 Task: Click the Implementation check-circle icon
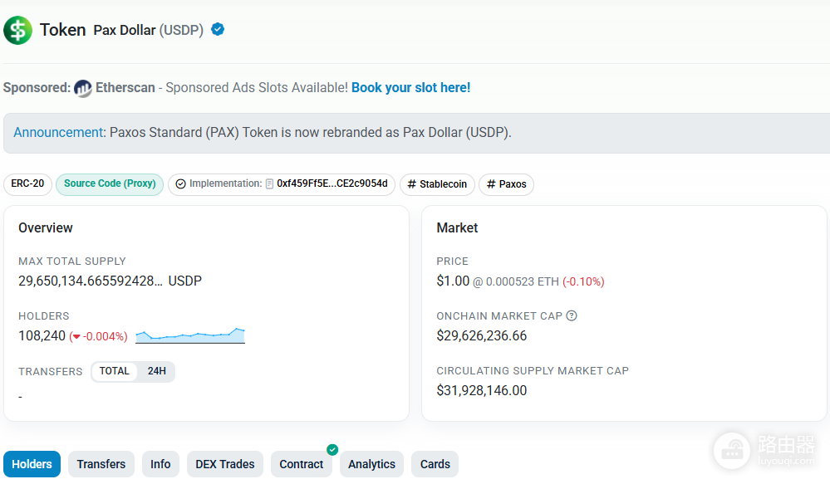click(180, 184)
